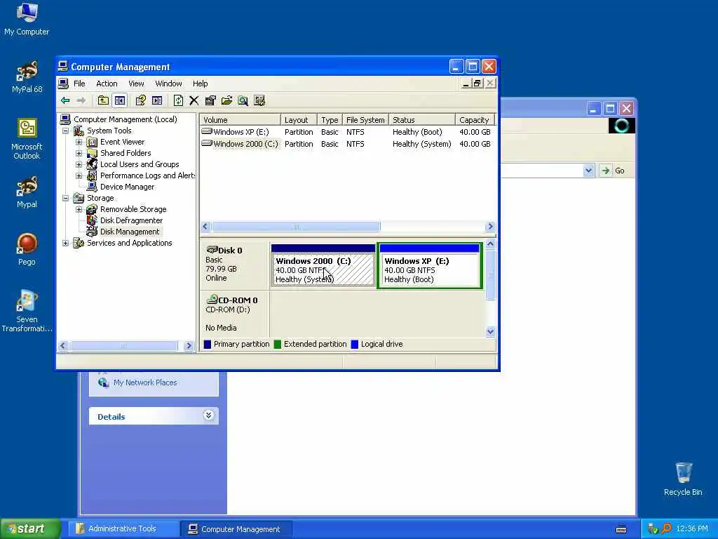Sort by the Capacity column header
Screen dimensions: 718x539
click(x=475, y=119)
